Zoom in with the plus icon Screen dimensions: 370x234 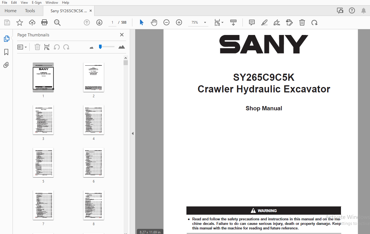pyautogui.click(x=179, y=22)
